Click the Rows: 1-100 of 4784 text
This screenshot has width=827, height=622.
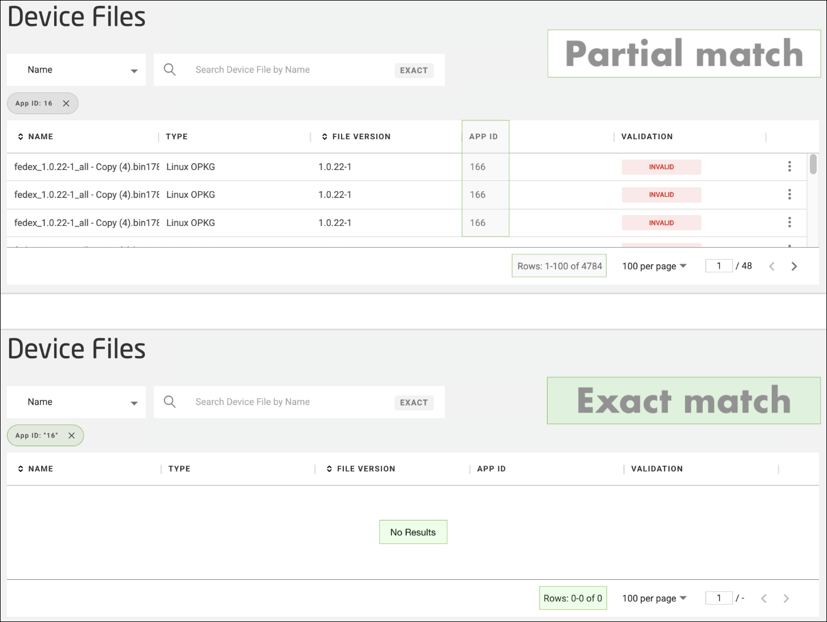click(x=560, y=266)
